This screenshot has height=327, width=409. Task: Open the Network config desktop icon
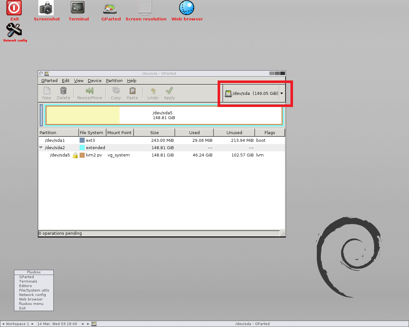pos(14,30)
